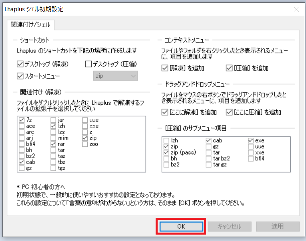Check lzh in compression submenu list
306x241 pixels.
(x=166, y=140)
